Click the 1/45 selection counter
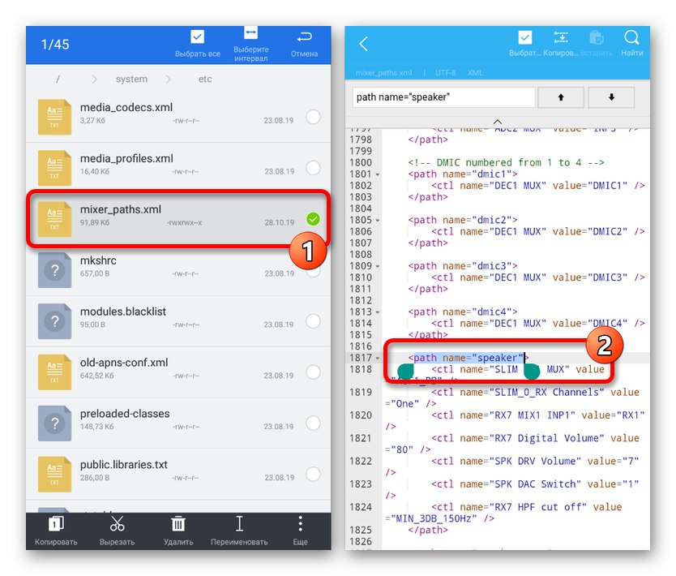This screenshot has width=676, height=576. 55,45
